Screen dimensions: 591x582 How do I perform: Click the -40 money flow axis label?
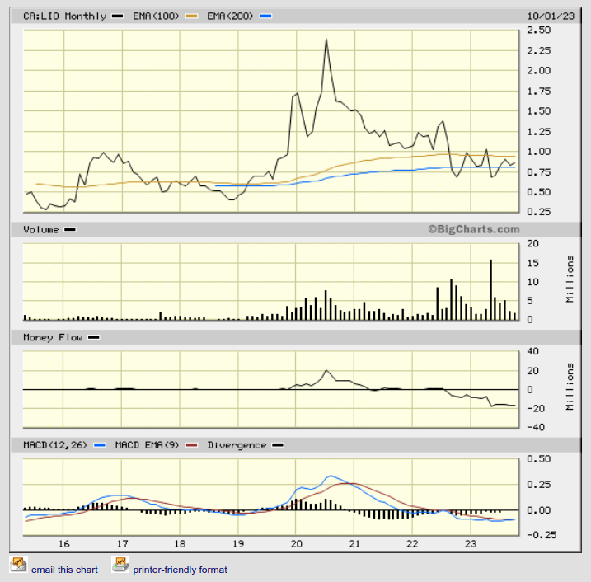point(536,428)
